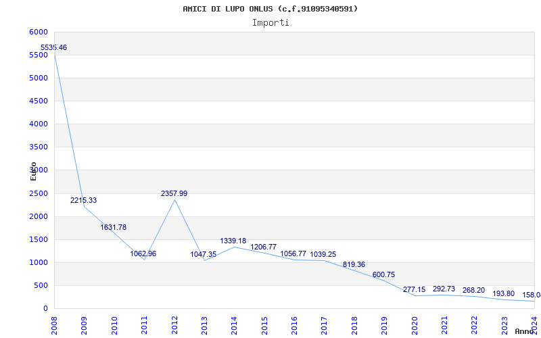Select the data label 2215.33

[83, 200]
